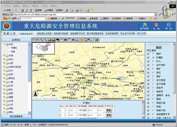
Task: Click 查看 button for 一号贮罐区 row
Action: [x=109, y=110]
